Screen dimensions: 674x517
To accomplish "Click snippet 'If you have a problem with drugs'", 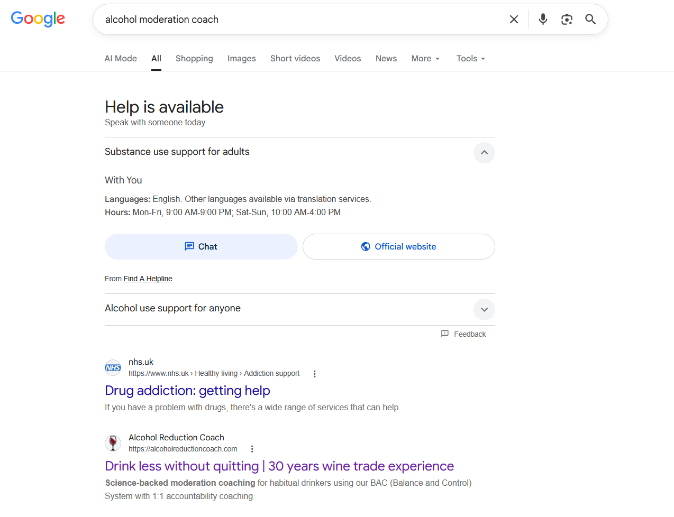I will [x=252, y=408].
